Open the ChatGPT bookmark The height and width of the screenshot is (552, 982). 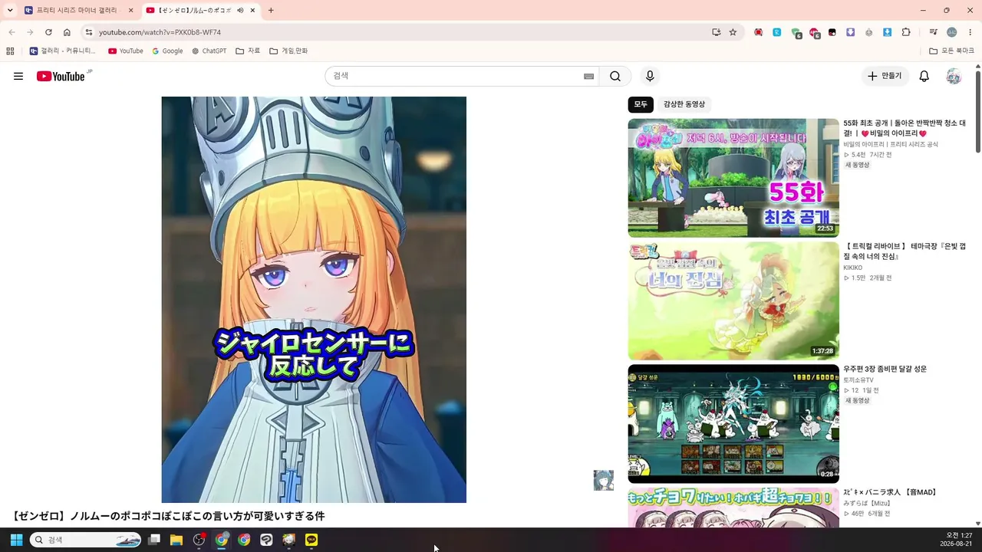pos(209,51)
